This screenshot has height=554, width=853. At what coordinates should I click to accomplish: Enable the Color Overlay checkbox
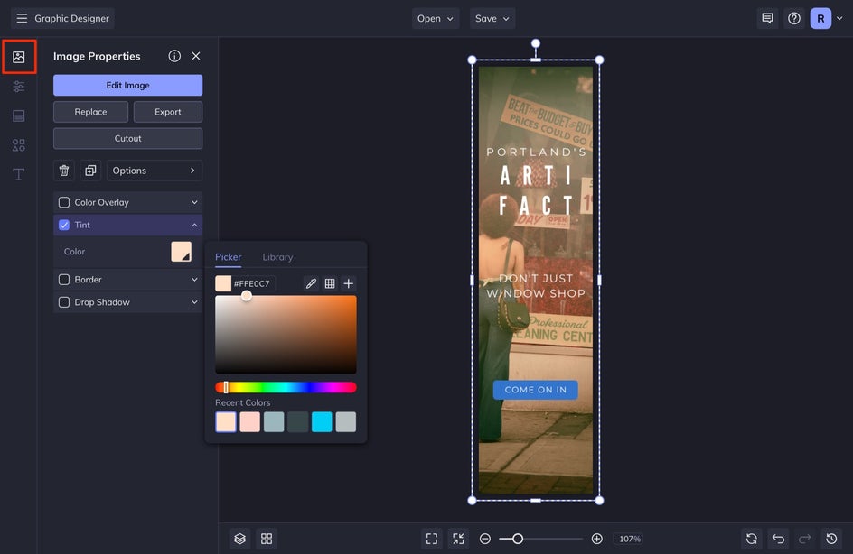pyautogui.click(x=64, y=202)
